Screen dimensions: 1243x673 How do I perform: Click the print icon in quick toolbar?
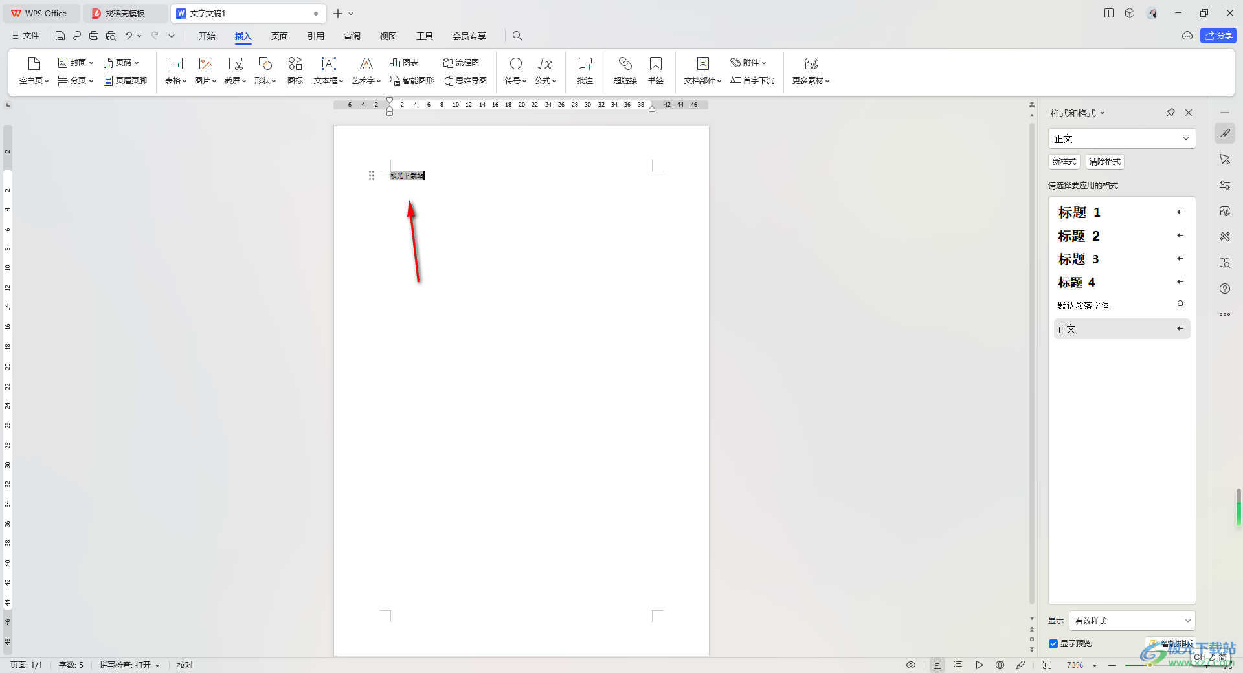(94, 36)
